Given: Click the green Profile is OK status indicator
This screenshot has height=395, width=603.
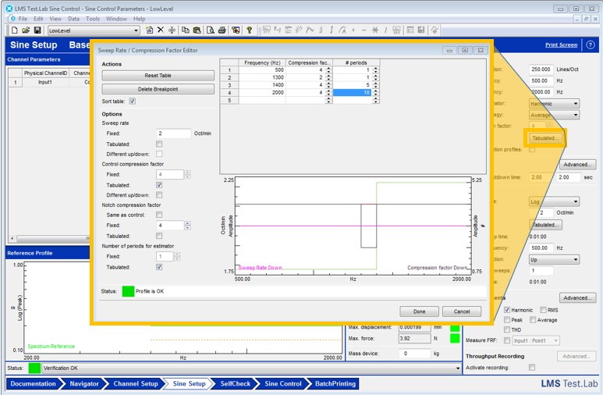Looking at the screenshot, I should pos(128,291).
